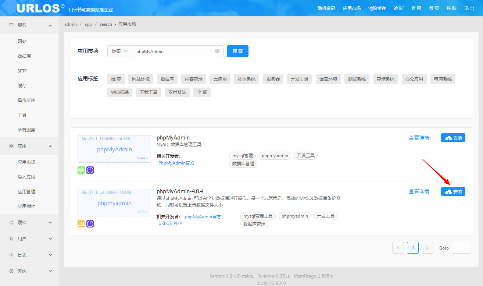483x286 pixels.
Task: View details of phpMyAdmin Vlatest
Action: point(419,138)
